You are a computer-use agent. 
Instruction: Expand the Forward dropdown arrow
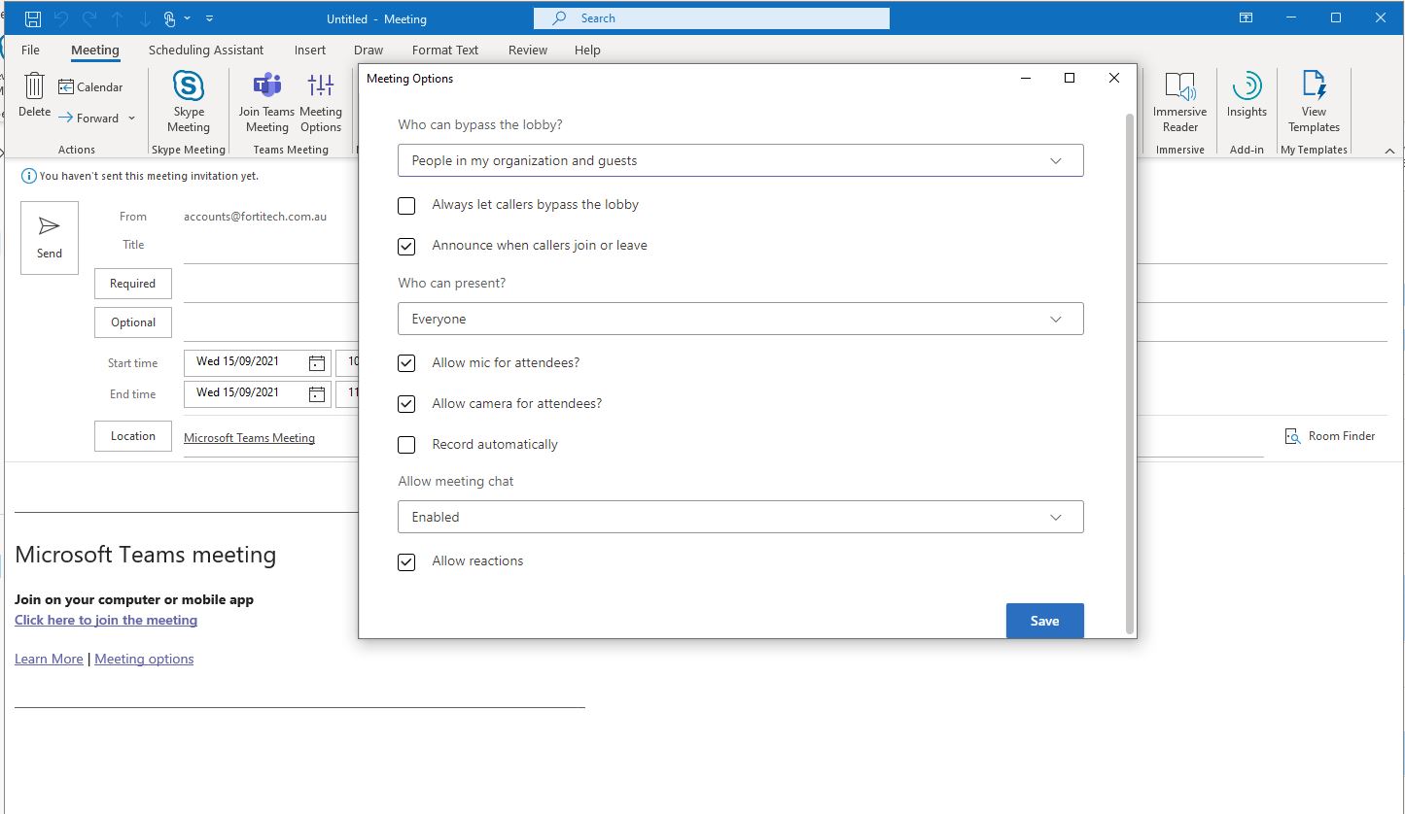click(131, 119)
